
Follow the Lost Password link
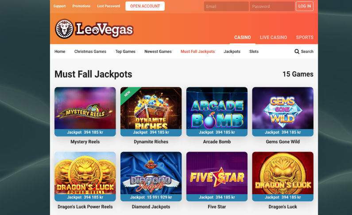coord(108,6)
